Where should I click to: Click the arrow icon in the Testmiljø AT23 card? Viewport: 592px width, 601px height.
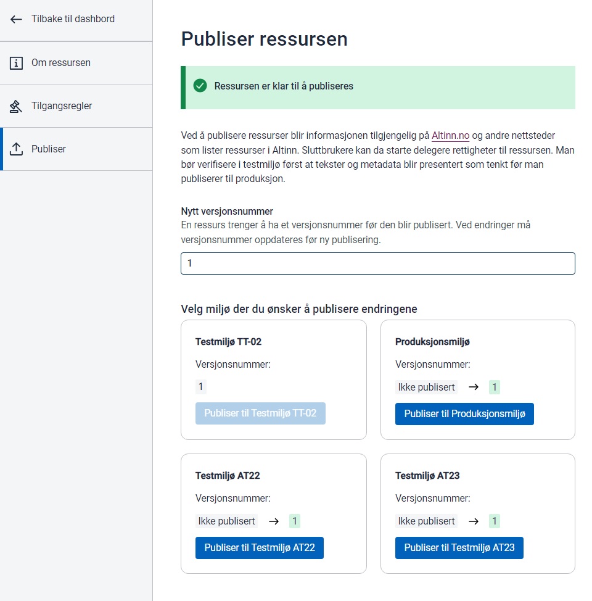473,521
